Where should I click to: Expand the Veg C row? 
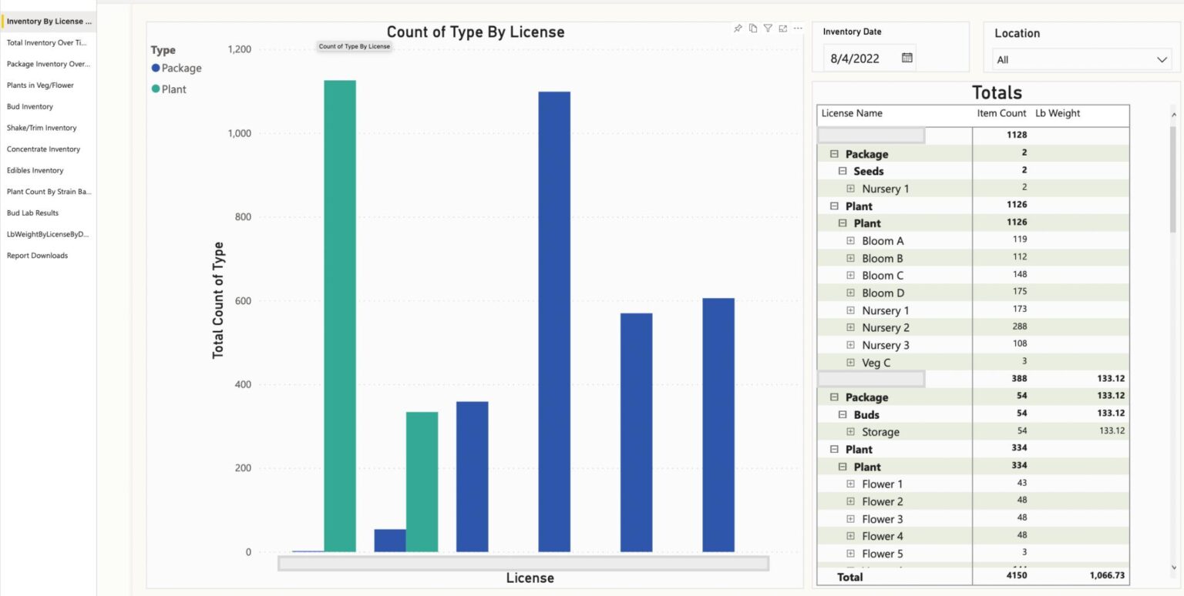coord(850,362)
